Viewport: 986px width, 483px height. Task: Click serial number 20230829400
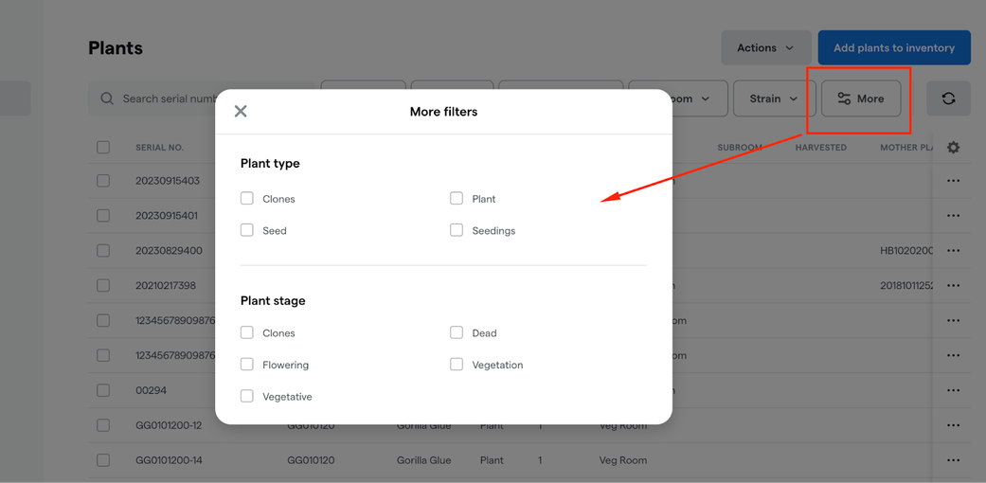[170, 250]
